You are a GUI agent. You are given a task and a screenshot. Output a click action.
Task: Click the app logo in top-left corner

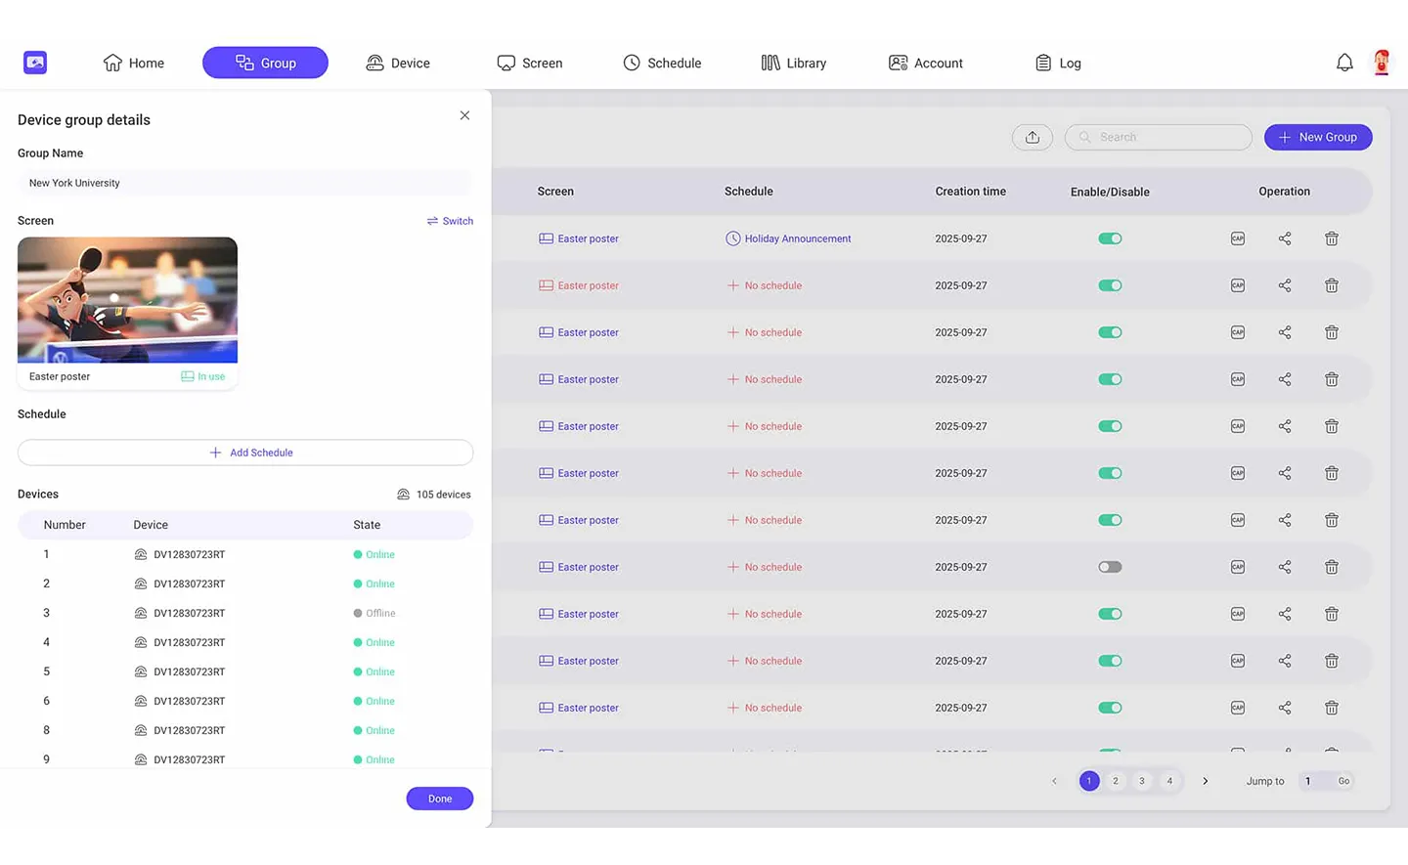(x=35, y=63)
